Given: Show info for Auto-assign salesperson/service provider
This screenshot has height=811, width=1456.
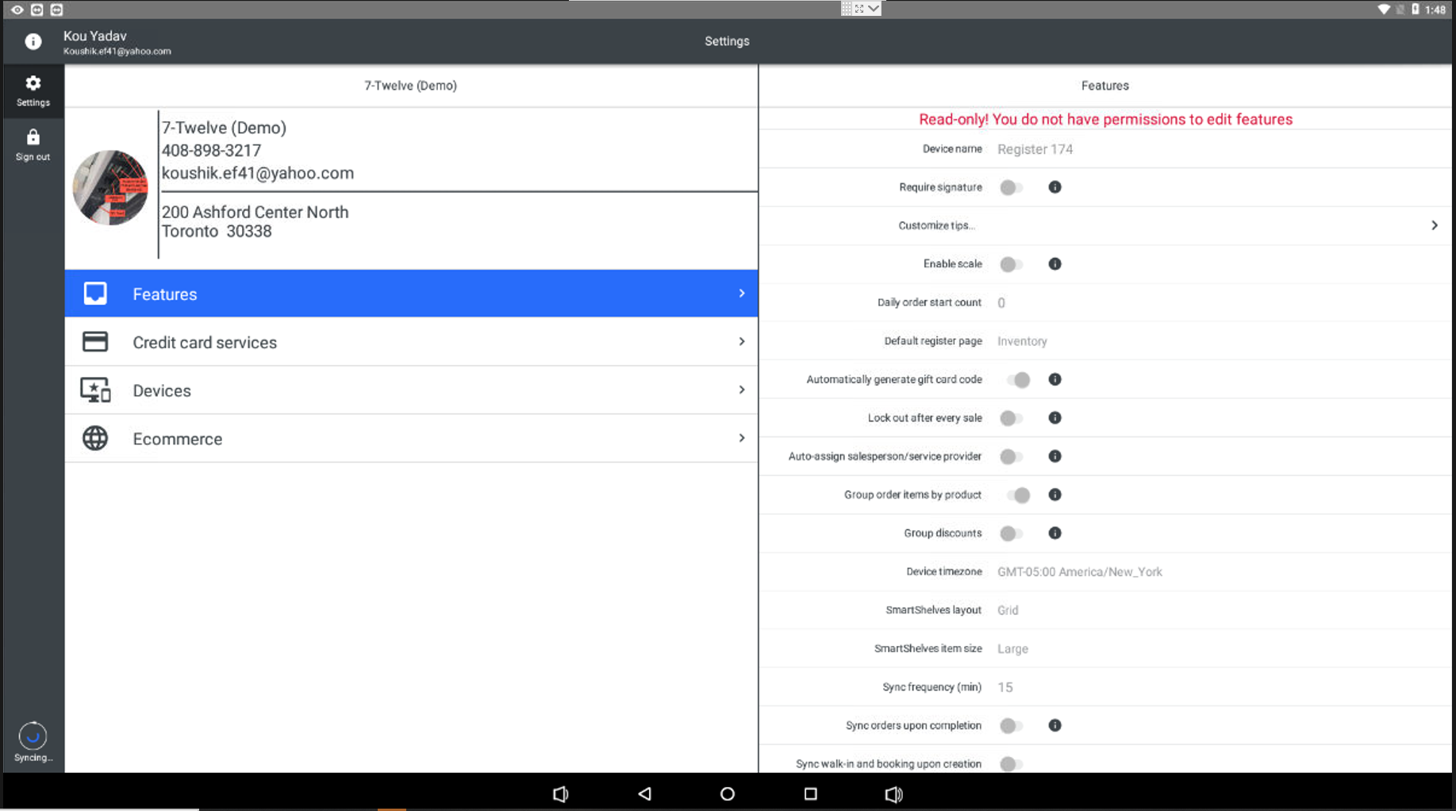Looking at the screenshot, I should click(x=1055, y=456).
